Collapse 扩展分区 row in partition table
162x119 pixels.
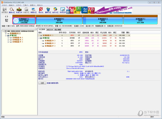click(x=39, y=38)
